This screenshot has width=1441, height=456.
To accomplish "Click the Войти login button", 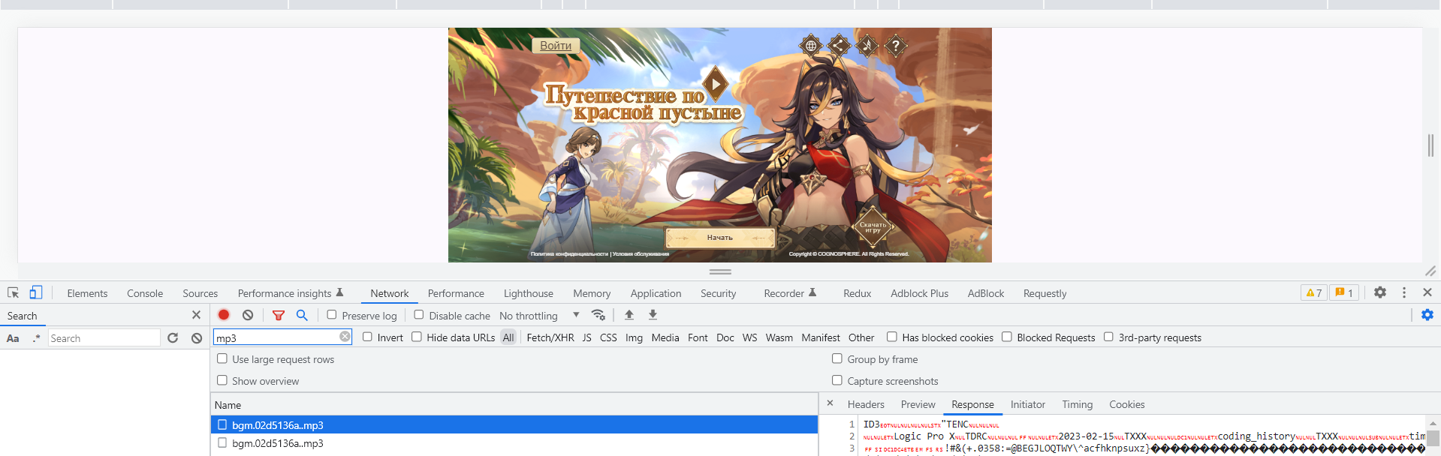I will click(x=556, y=46).
